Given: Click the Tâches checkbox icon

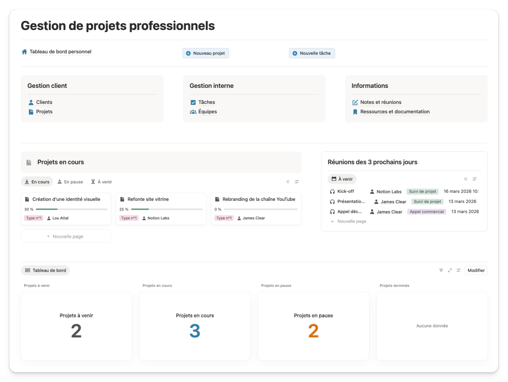Looking at the screenshot, I should (x=193, y=103).
